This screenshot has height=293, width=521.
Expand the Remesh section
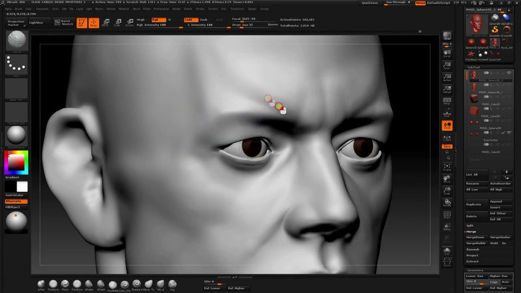click(x=473, y=249)
